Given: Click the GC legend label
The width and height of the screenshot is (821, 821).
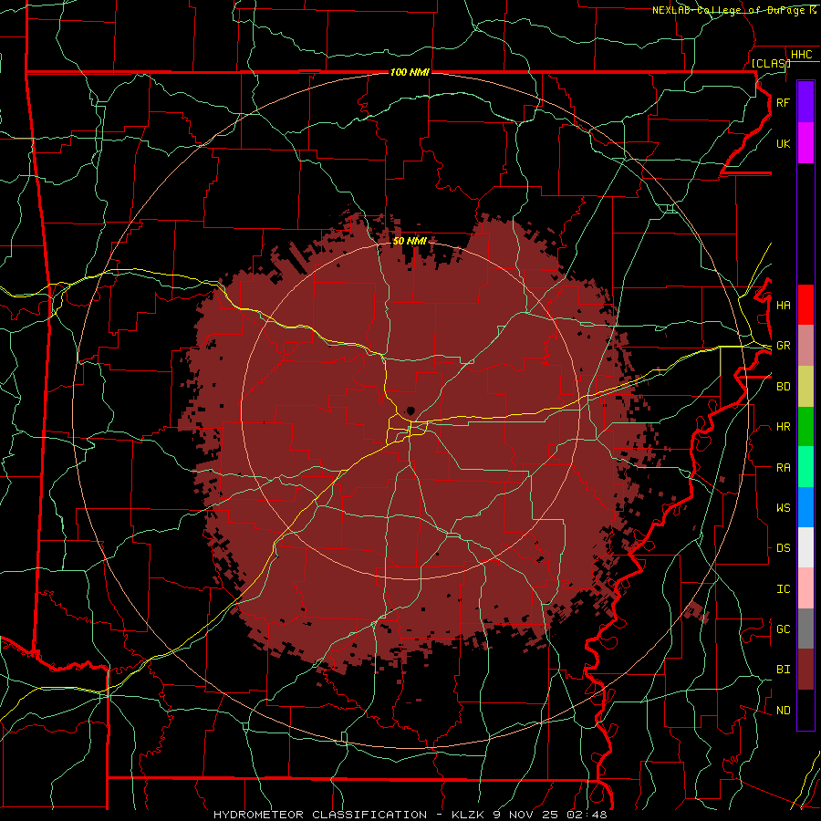Looking at the screenshot, I should (783, 629).
